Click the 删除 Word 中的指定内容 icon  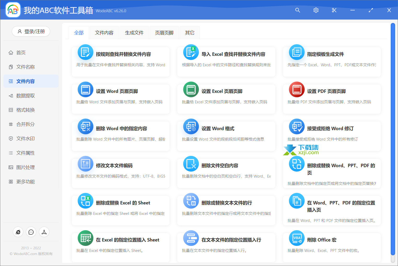(85, 126)
